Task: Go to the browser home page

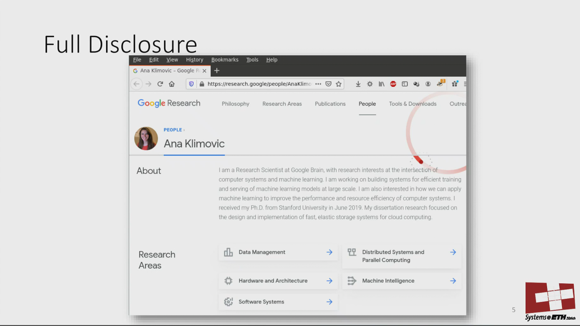Action: [x=172, y=84]
